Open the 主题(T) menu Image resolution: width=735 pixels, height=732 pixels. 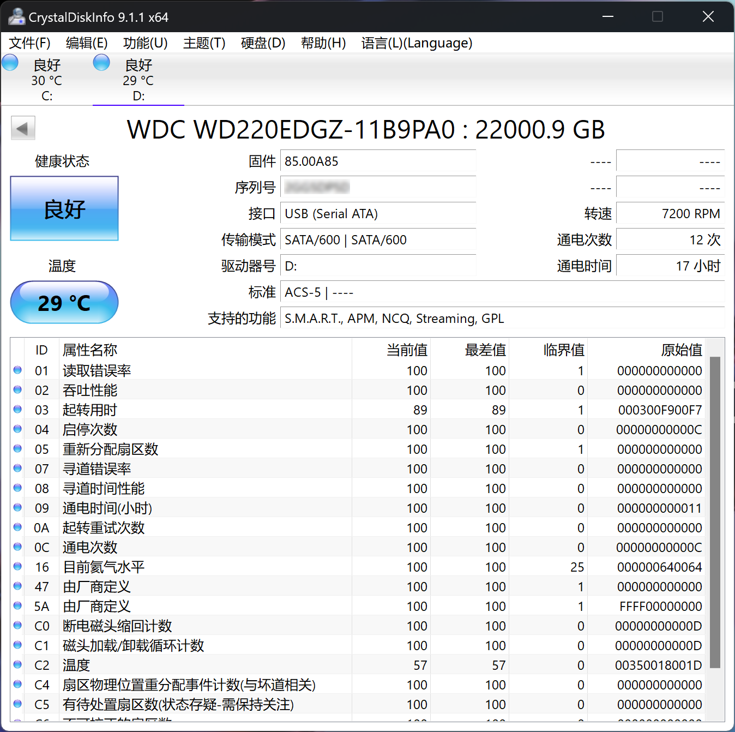(204, 43)
